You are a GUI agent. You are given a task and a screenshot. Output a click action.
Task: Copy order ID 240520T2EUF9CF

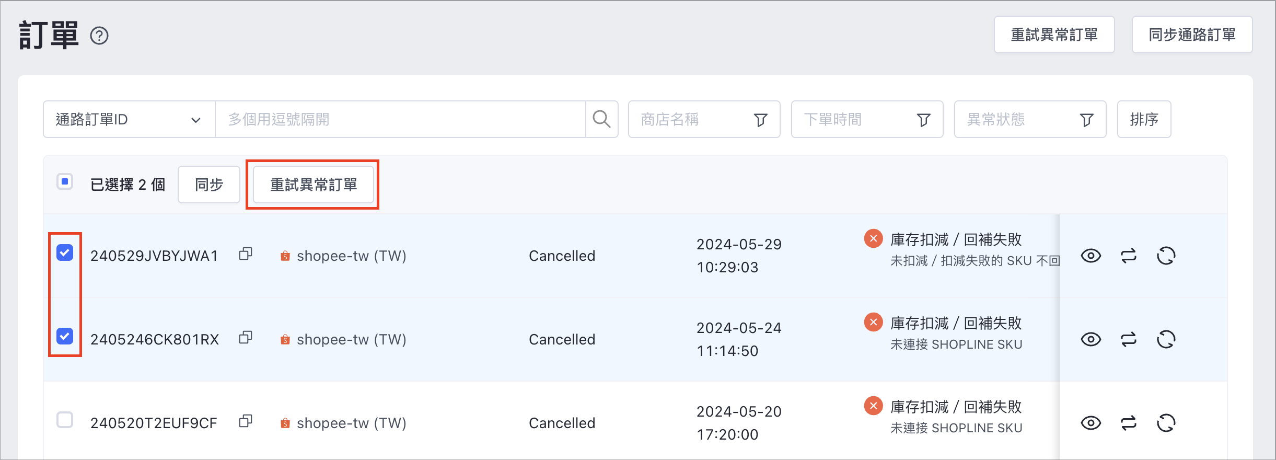[x=246, y=421]
